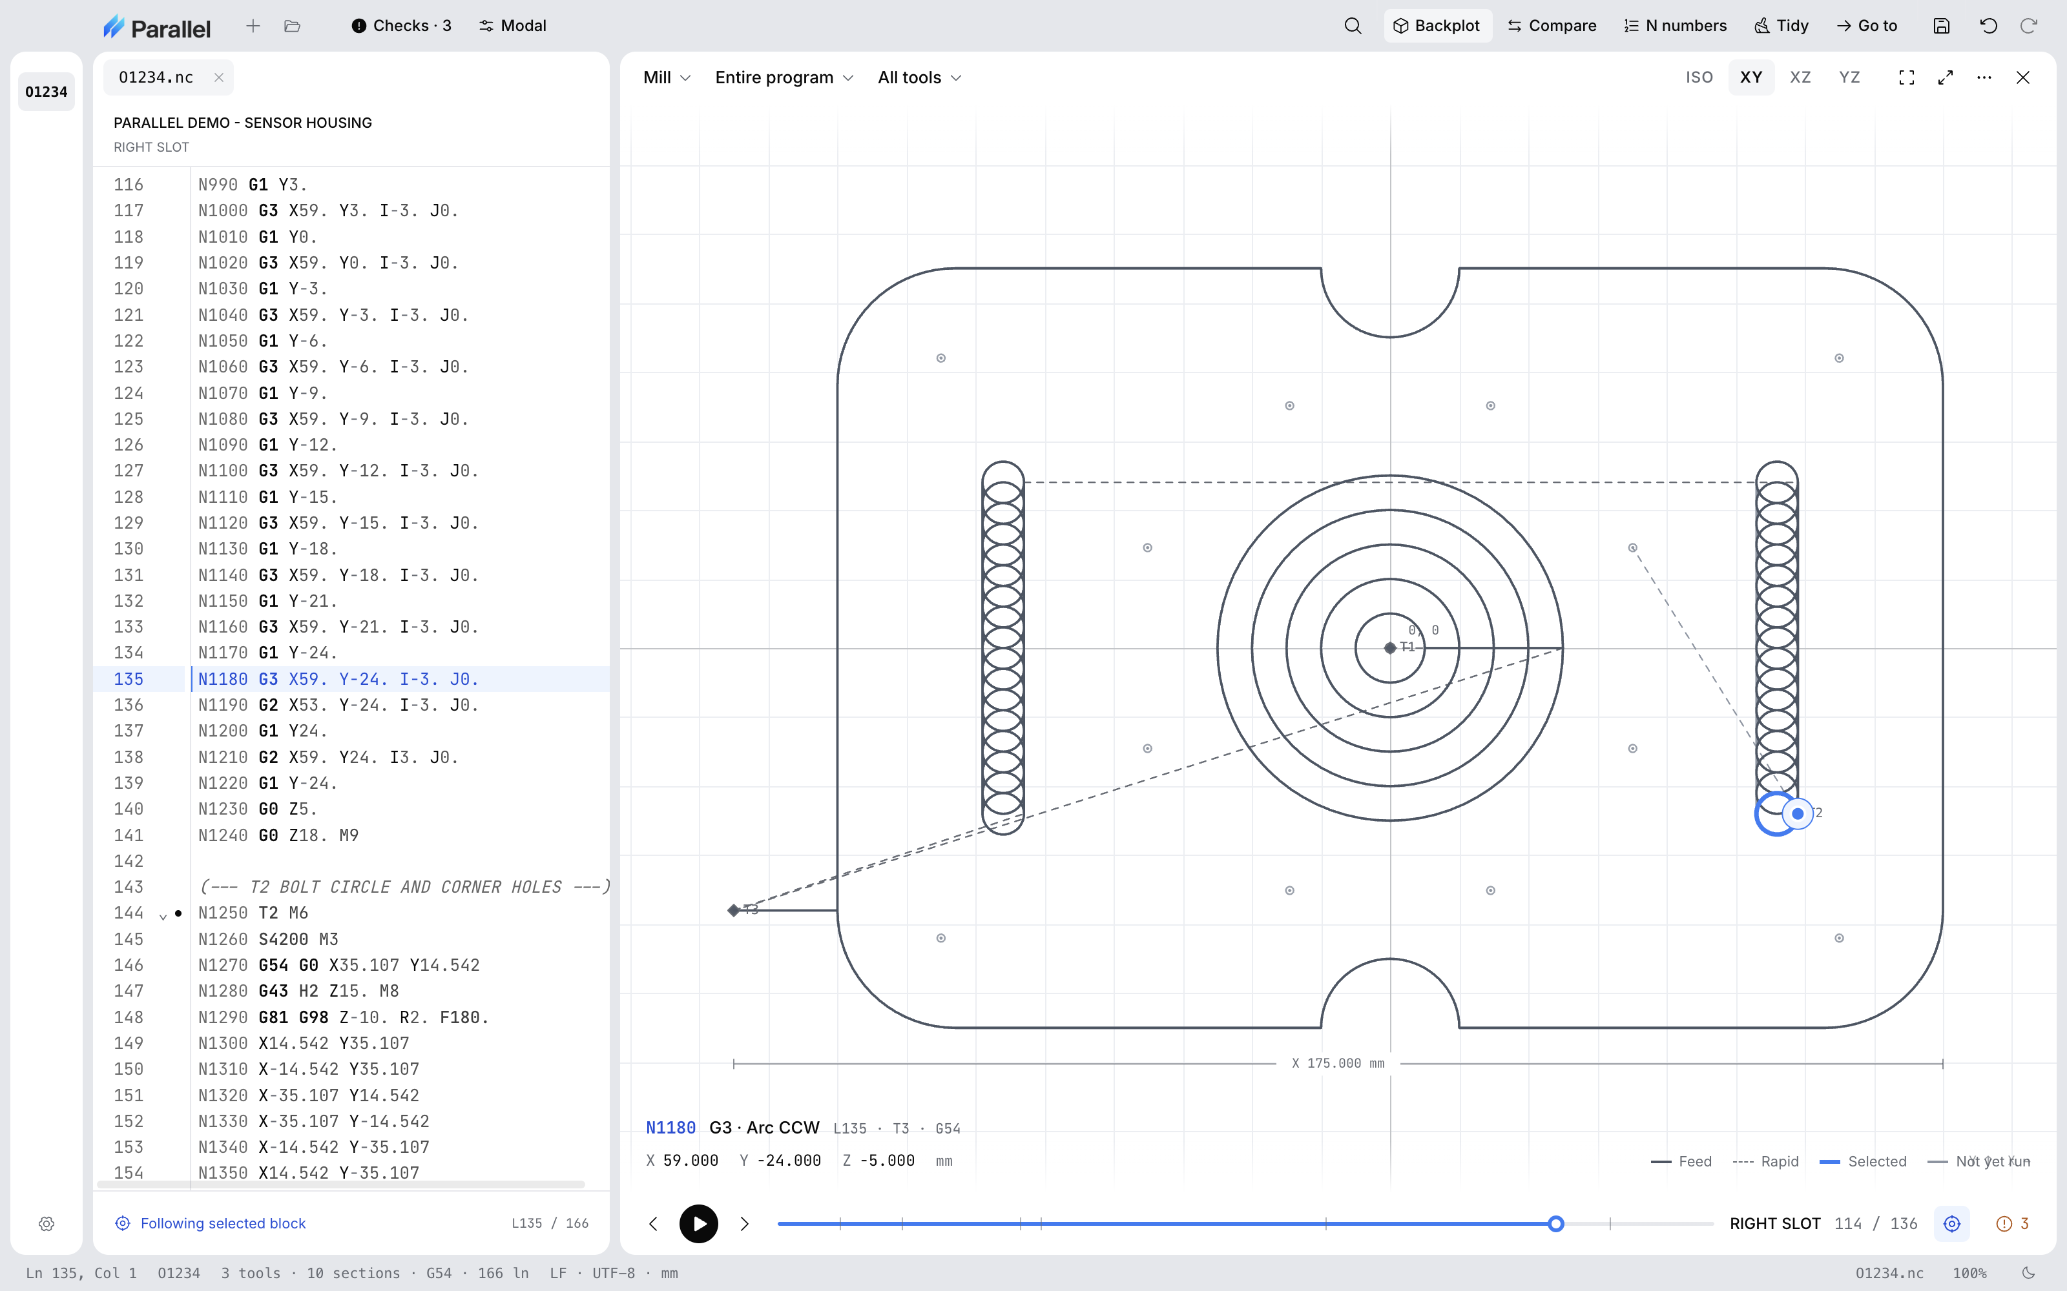The image size is (2067, 1291).
Task: Open a file via folder icon
Action: [x=292, y=26]
